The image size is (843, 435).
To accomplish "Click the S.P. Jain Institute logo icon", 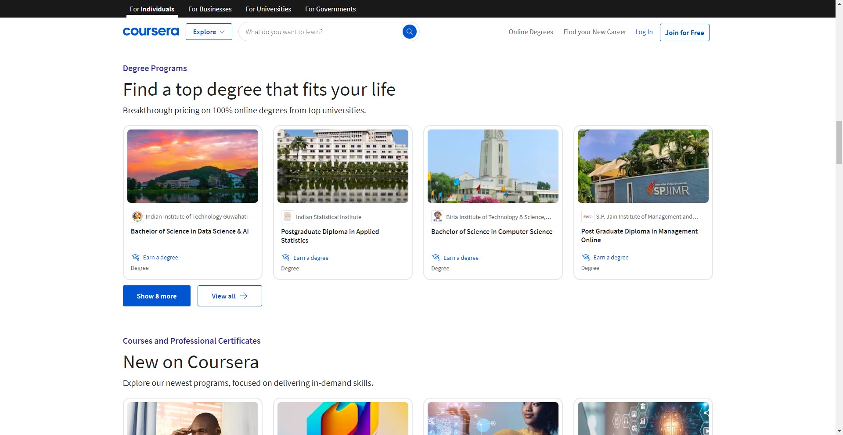I will coord(587,216).
